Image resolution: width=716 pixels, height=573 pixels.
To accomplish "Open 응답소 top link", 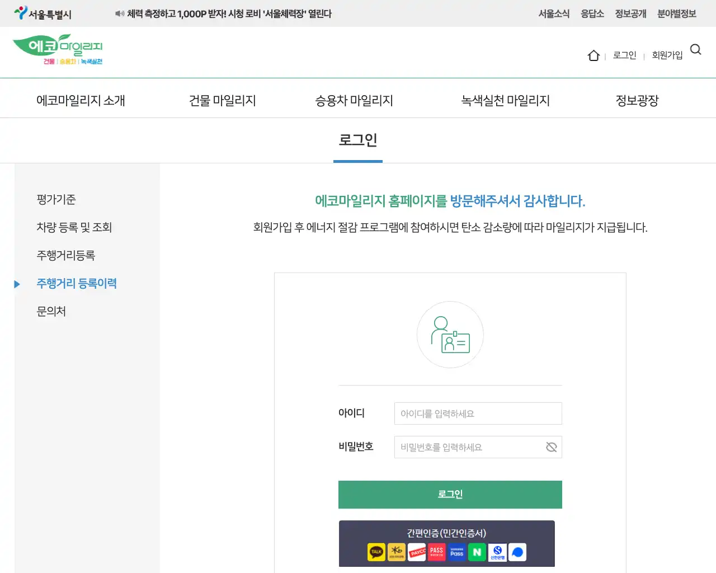I will [592, 13].
